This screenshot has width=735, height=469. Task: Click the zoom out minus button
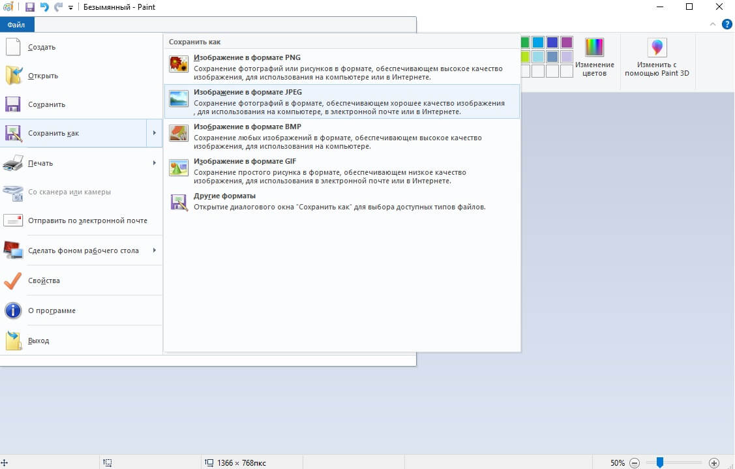(x=635, y=462)
